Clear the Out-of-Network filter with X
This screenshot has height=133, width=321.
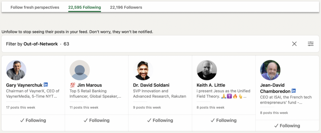tap(294, 44)
